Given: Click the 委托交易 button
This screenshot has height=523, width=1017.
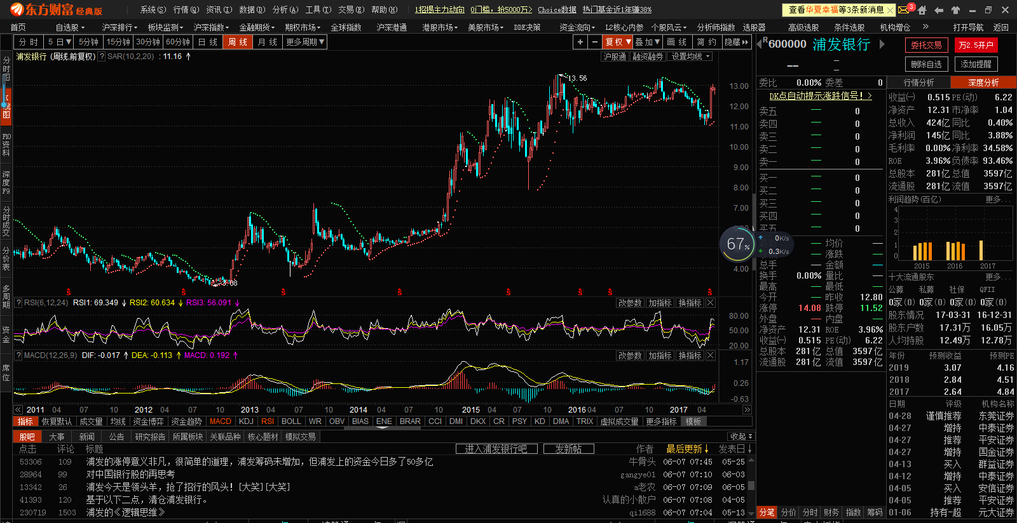Looking at the screenshot, I should coord(926,45).
